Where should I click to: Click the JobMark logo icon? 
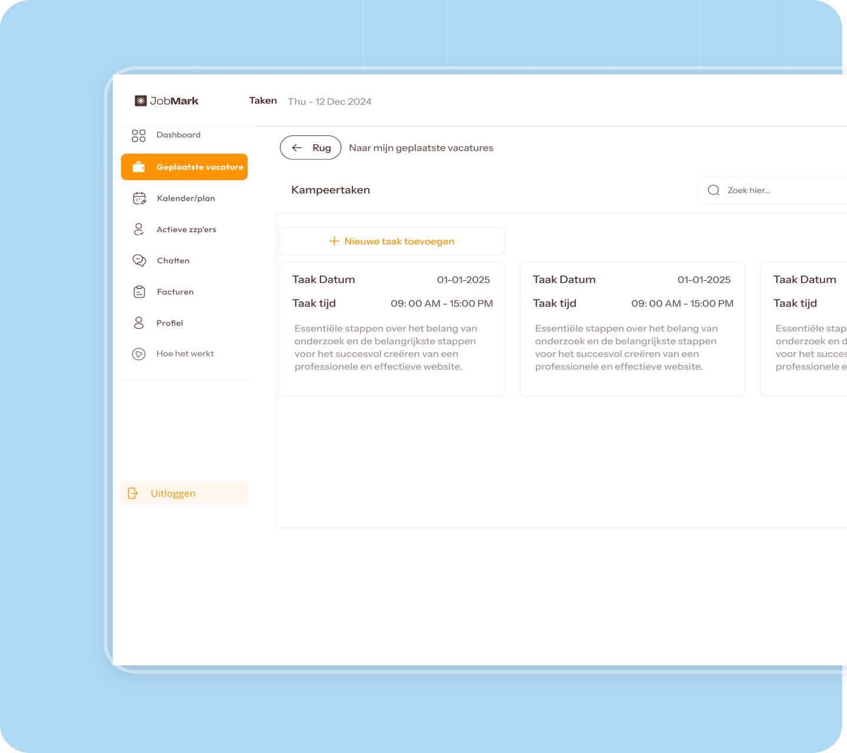tap(141, 101)
